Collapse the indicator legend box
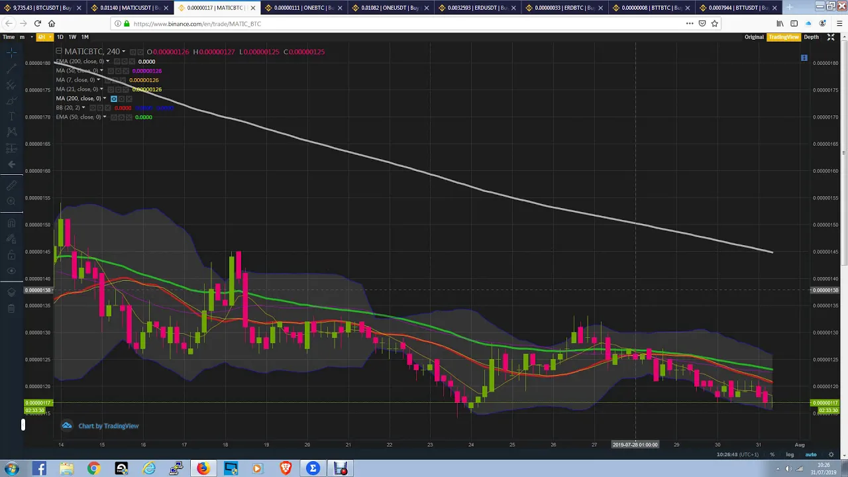This screenshot has width=848, height=477. point(59,52)
